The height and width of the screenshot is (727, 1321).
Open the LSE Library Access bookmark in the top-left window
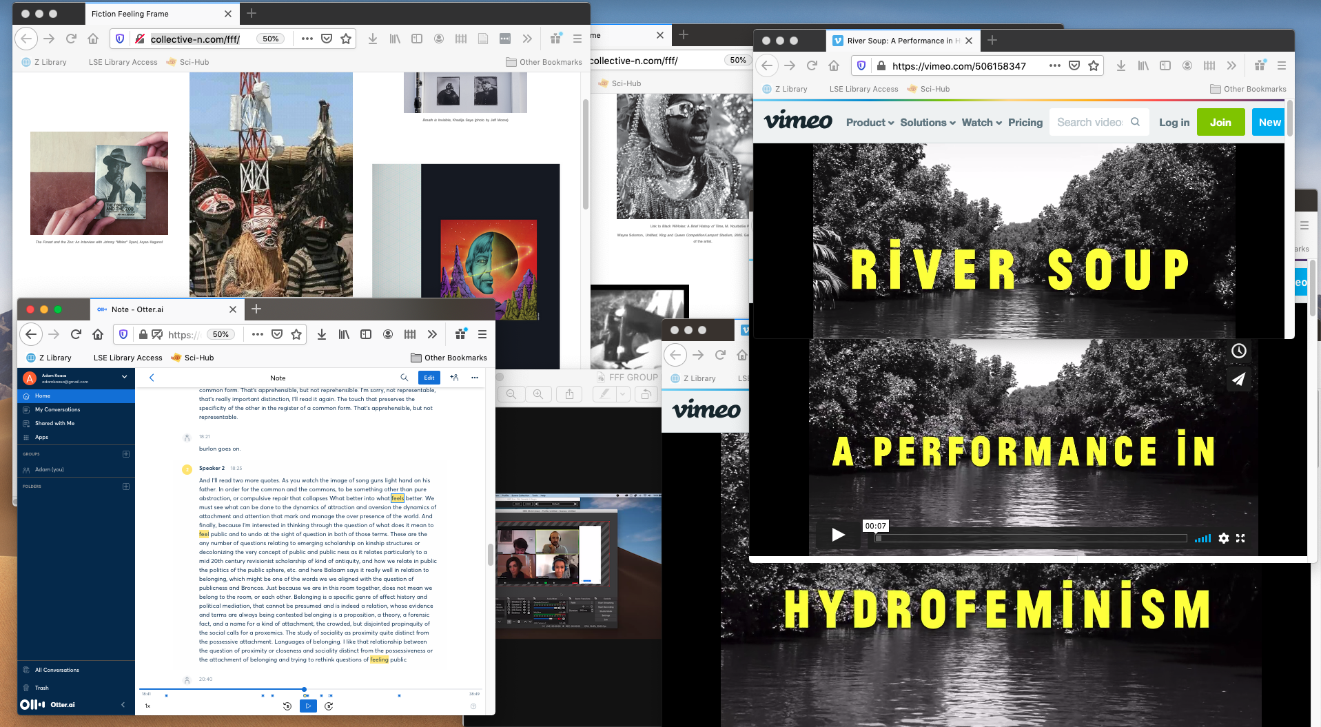pos(123,62)
